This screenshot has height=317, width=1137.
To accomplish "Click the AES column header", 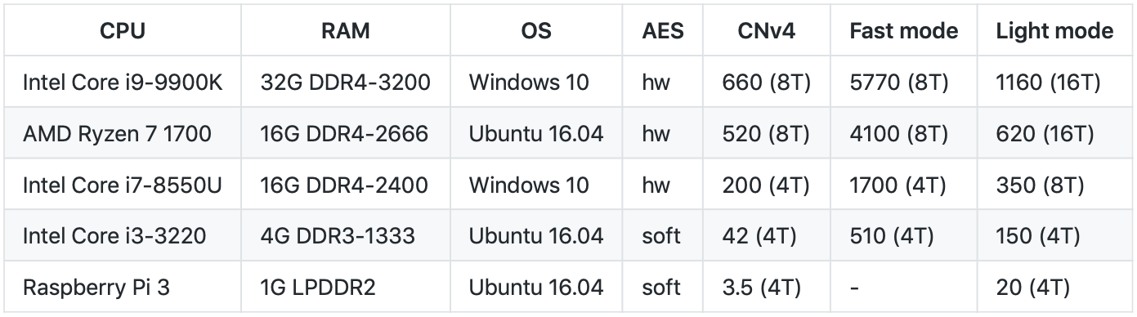I will coord(663,31).
